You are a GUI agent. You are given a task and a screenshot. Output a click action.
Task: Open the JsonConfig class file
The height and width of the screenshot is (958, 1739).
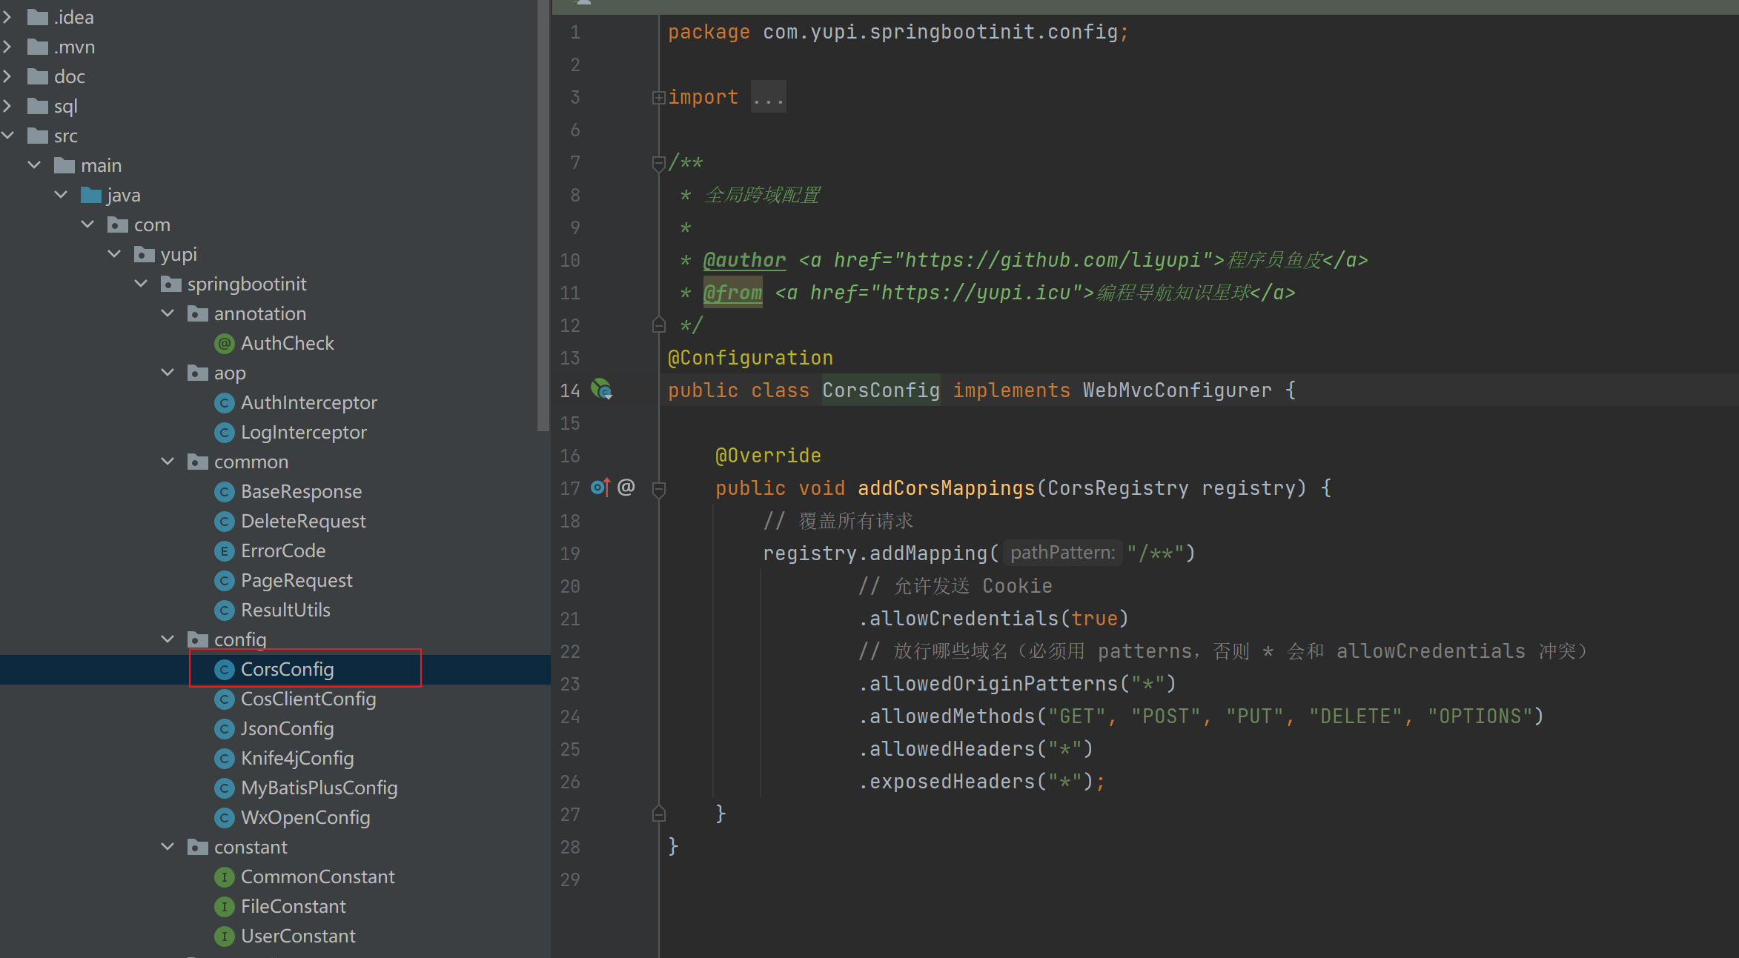[x=287, y=729]
